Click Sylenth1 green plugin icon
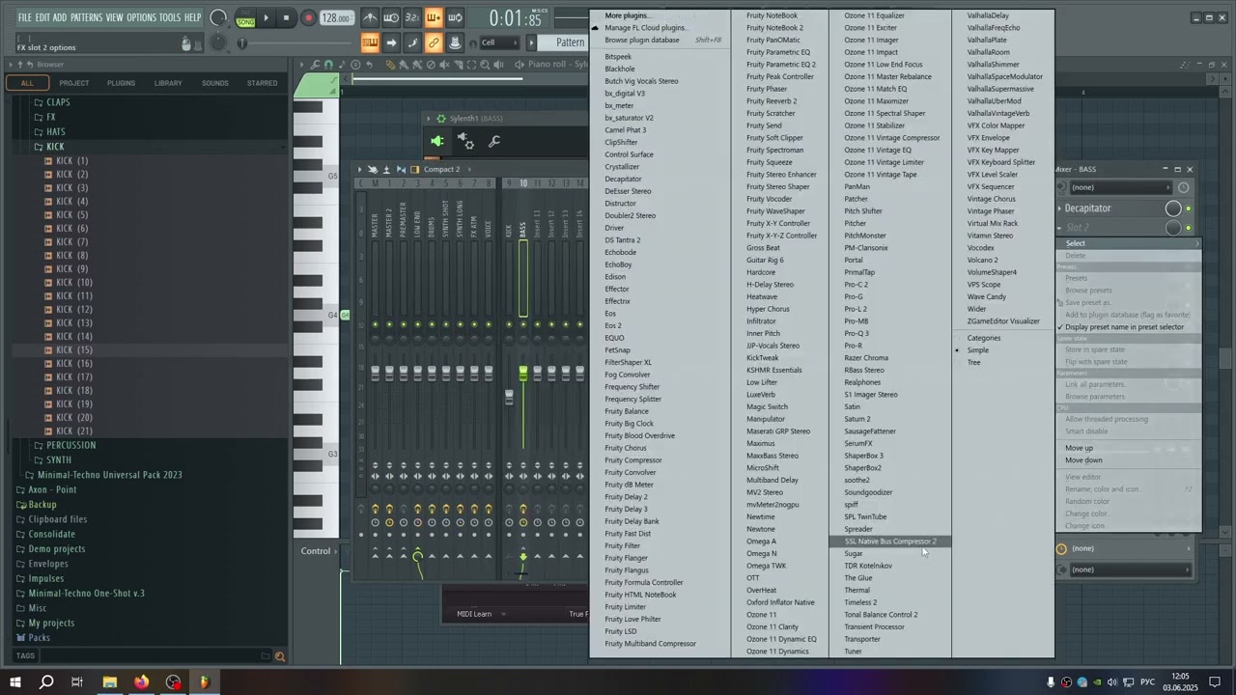Screen dimensions: 1236x695 437,142
